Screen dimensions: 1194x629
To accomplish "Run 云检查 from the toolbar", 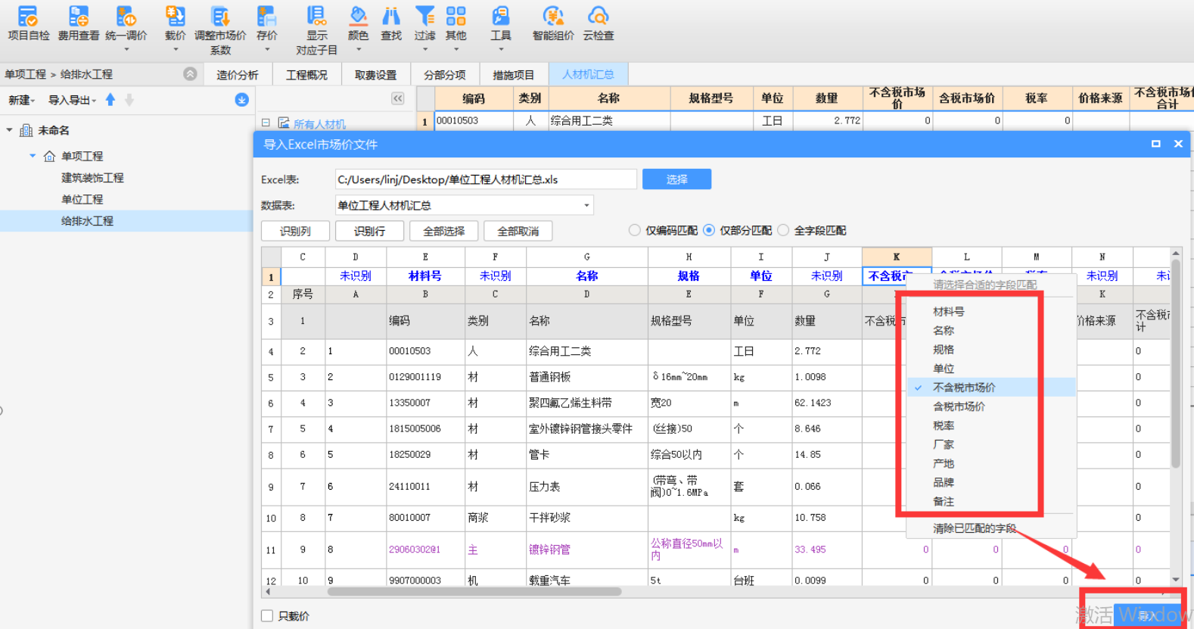I will [x=599, y=23].
